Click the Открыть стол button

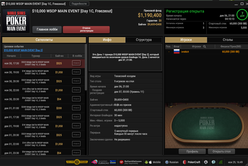tap(221, 152)
